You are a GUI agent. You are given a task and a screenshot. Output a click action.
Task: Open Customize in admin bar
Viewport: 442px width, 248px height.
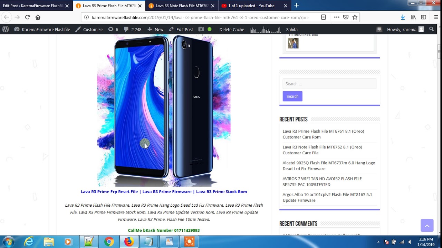(89, 29)
